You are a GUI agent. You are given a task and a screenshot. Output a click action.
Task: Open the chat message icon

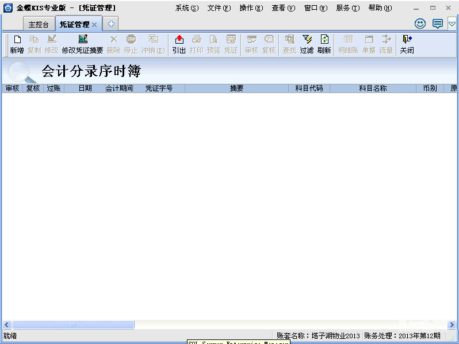pos(437,24)
